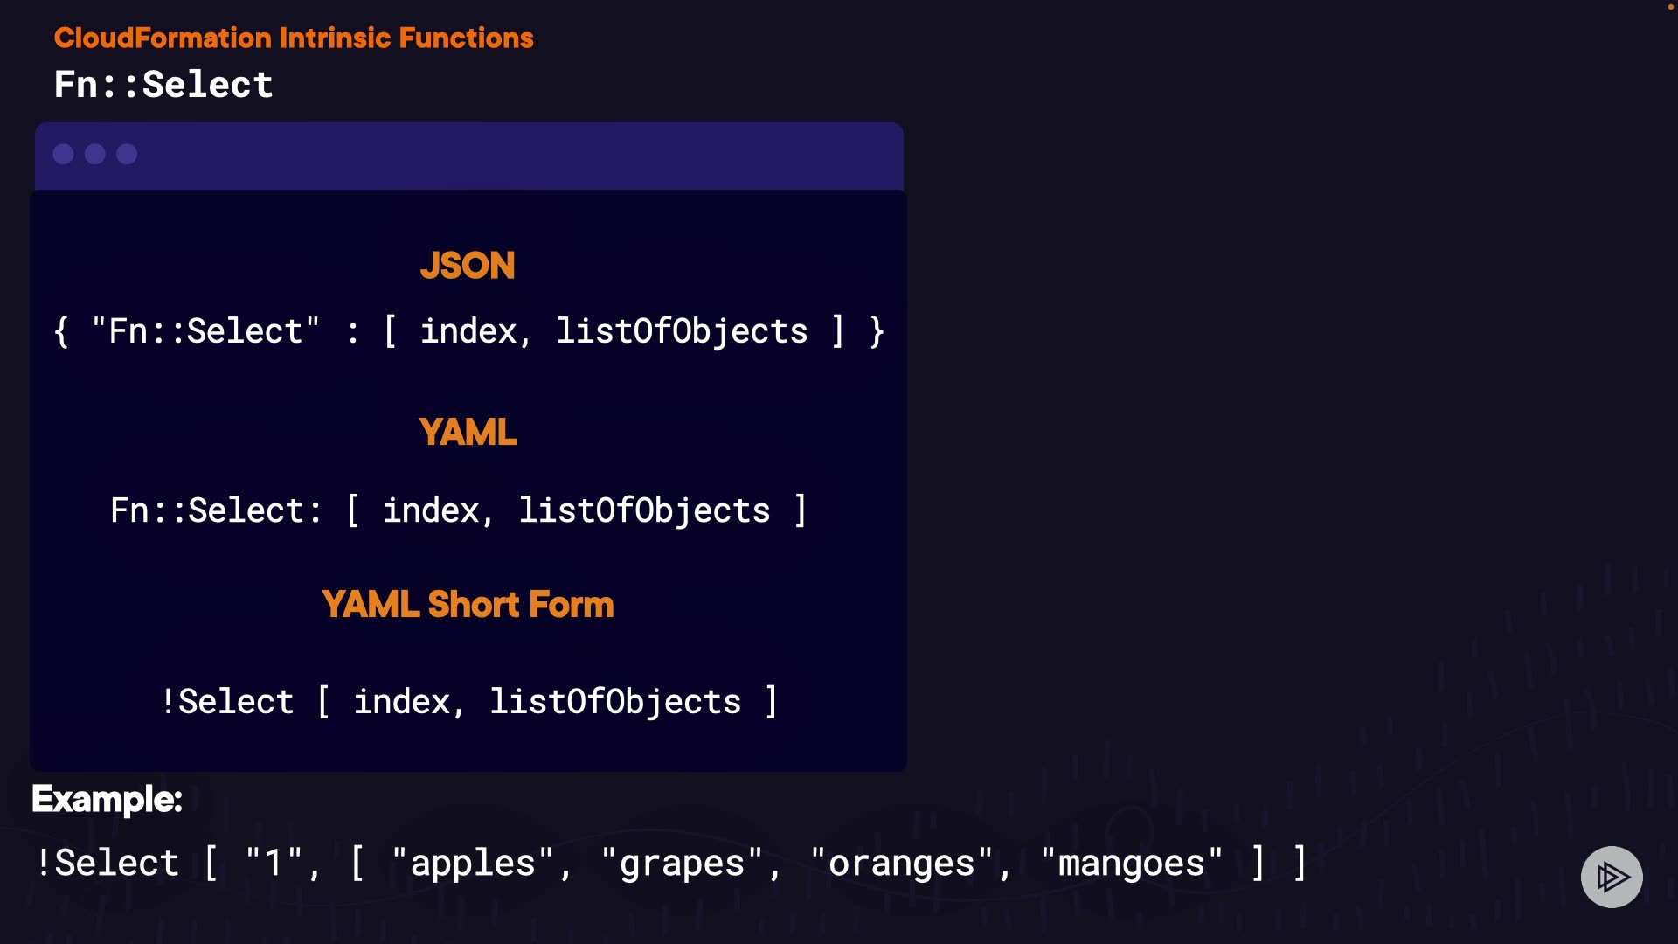1678x944 pixels.
Task: Click the "1" index in the example
Action: click(x=274, y=864)
